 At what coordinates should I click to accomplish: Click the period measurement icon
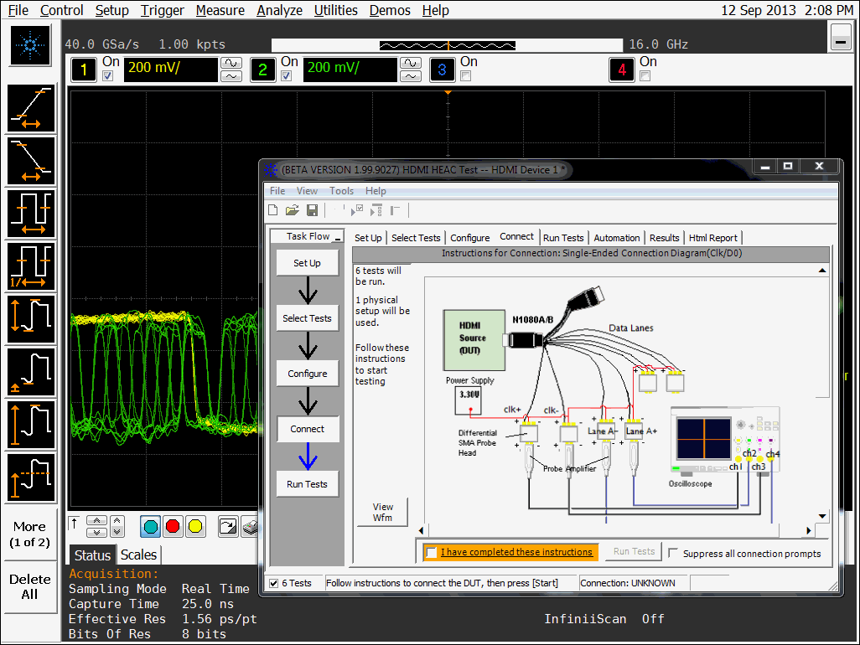coord(31,214)
